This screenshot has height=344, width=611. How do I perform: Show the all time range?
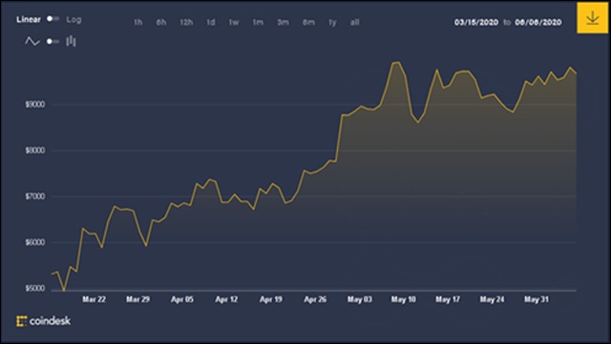pyautogui.click(x=354, y=22)
